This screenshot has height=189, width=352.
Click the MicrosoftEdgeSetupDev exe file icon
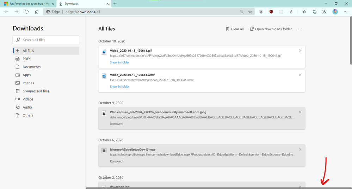(104, 151)
